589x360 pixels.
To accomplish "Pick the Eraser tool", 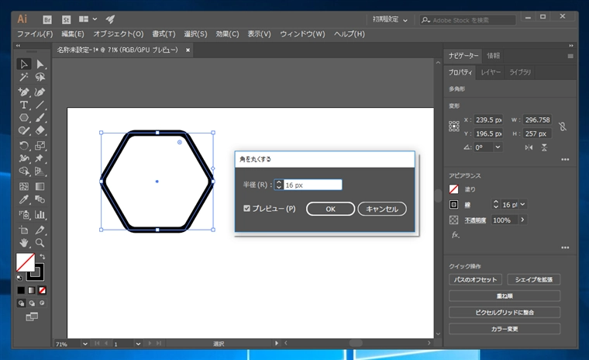I will 40,130.
